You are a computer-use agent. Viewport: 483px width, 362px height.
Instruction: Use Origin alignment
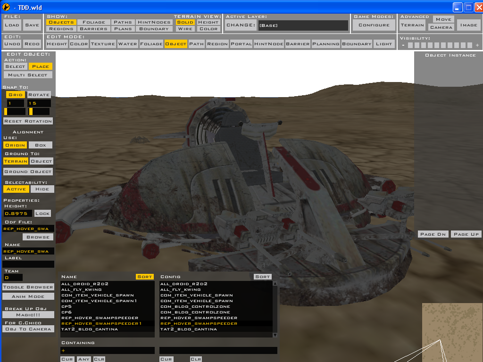tap(15, 145)
